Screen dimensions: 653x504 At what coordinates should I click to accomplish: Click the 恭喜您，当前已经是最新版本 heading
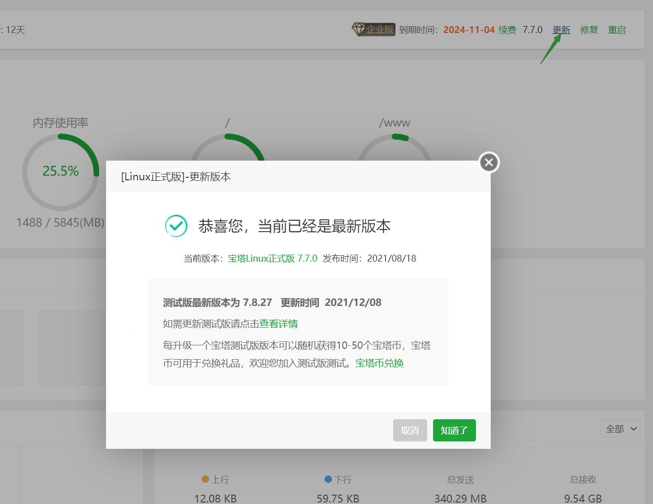coord(294,226)
